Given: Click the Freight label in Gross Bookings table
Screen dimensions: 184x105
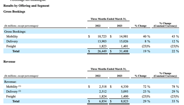Looking at the screenshot, I should [x=11, y=46].
